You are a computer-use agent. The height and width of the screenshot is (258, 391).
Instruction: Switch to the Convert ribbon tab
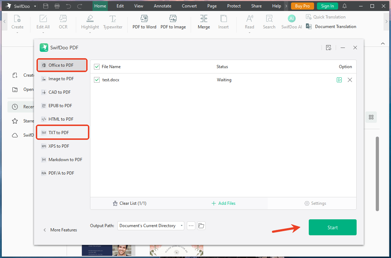point(189,6)
